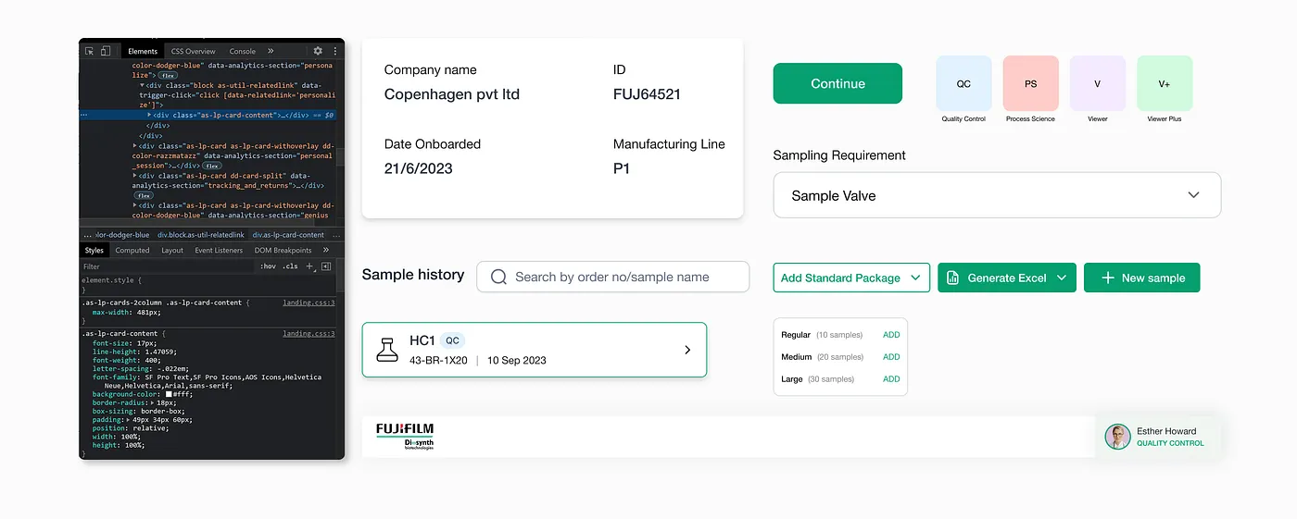Select the Quality Control QC role tile

963,83
